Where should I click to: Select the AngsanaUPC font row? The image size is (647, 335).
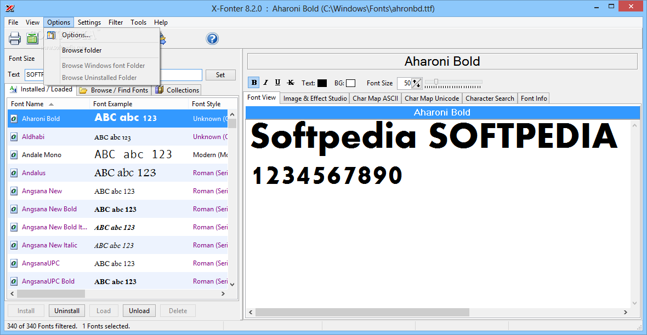click(x=117, y=263)
